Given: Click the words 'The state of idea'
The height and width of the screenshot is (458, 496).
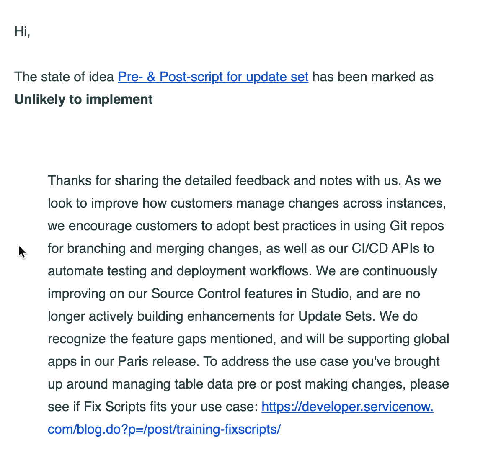Looking at the screenshot, I should pos(64,77).
